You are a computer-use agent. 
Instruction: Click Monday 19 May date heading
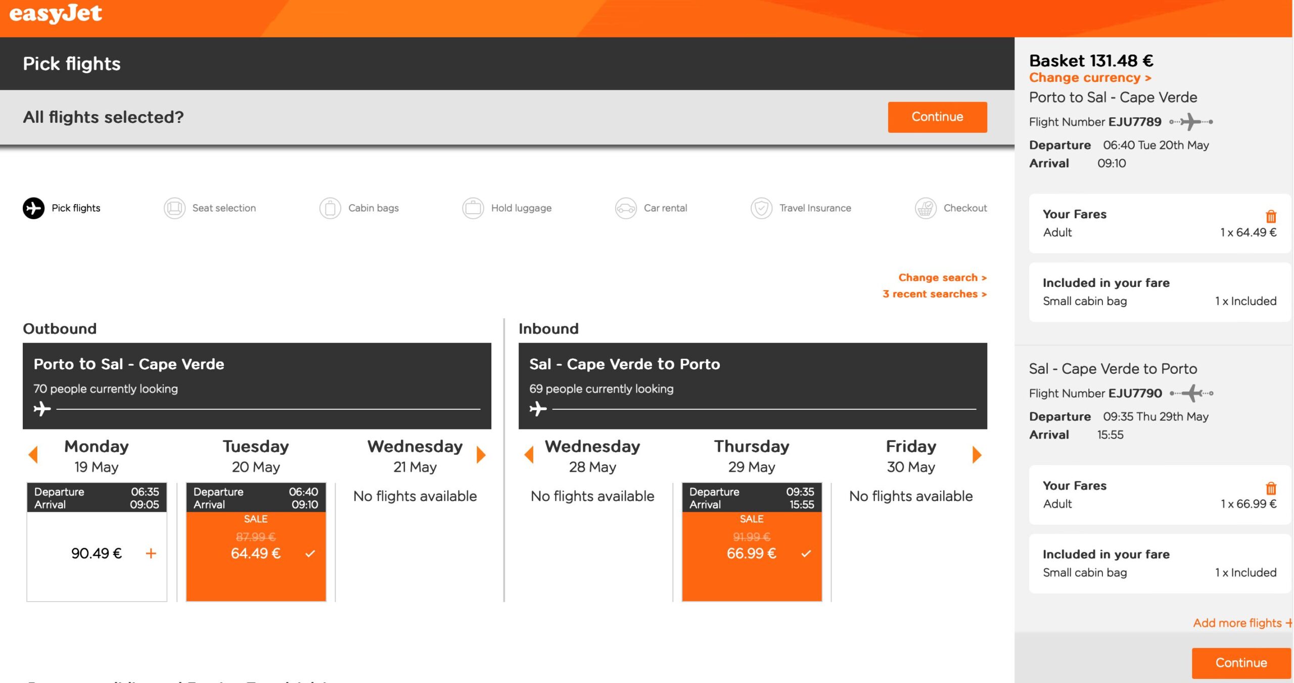[x=97, y=456]
